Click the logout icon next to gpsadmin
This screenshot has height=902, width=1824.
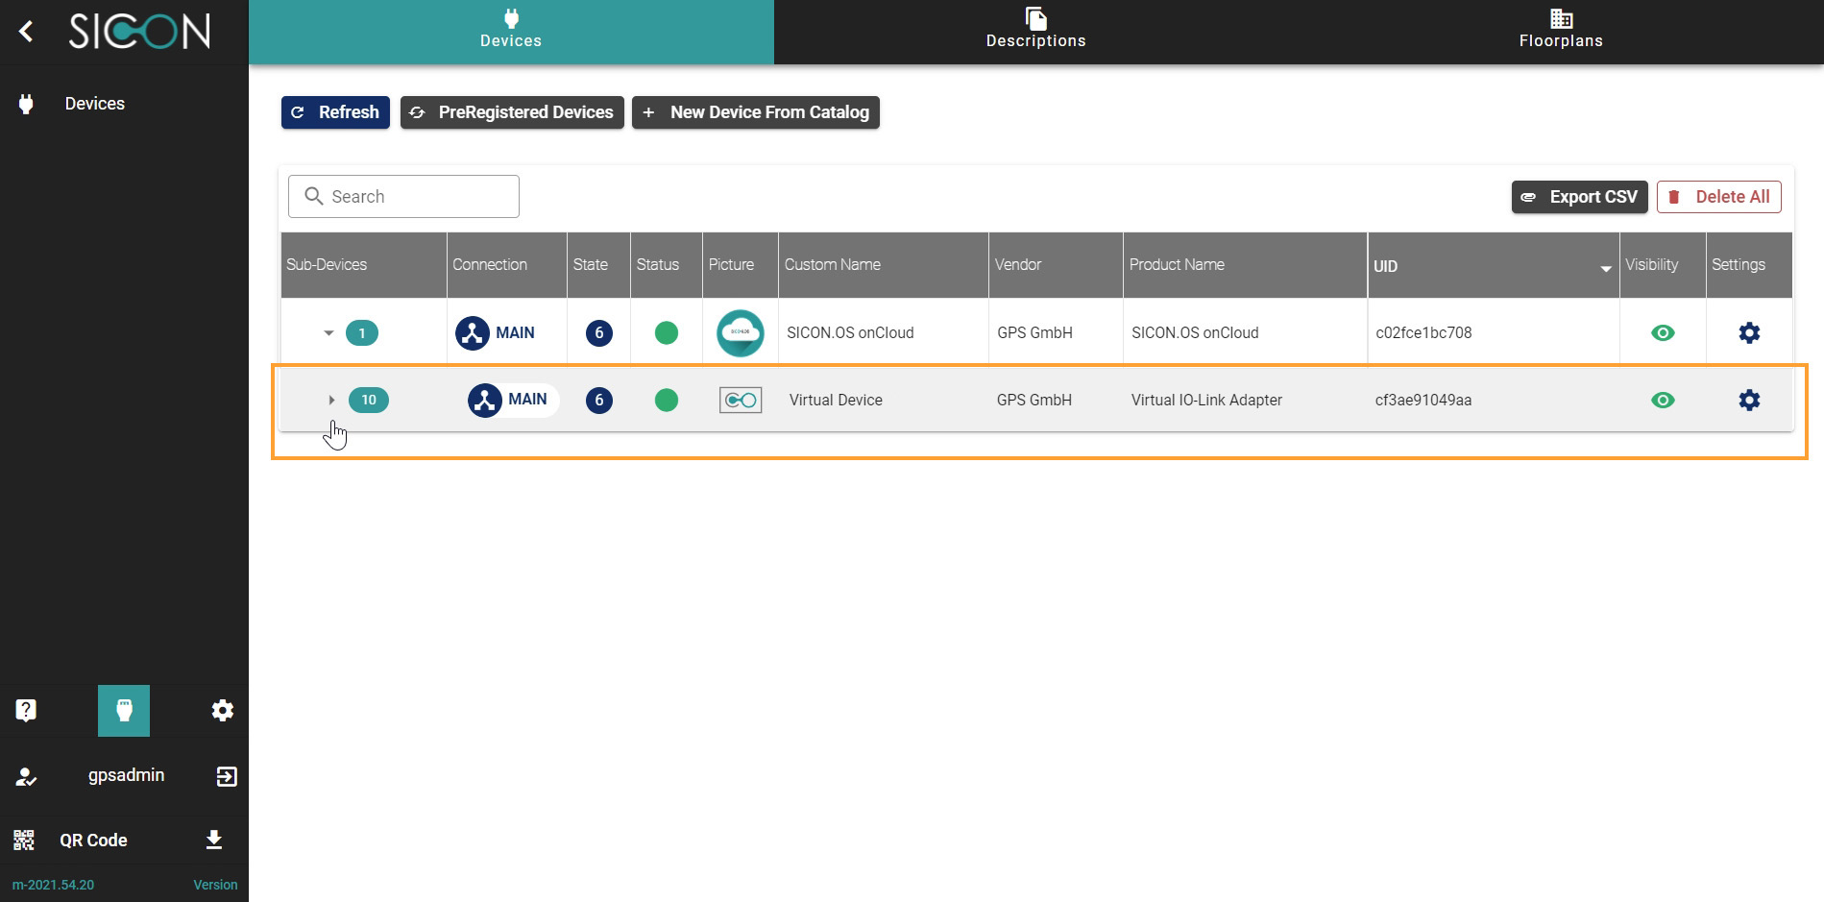(x=227, y=776)
